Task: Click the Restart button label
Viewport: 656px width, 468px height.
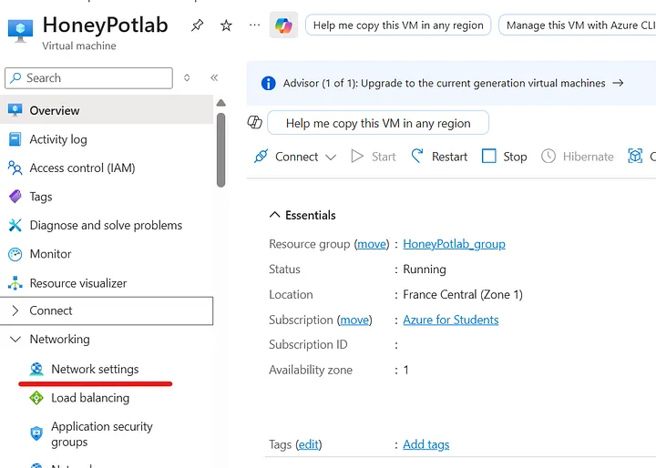Action: [x=449, y=157]
